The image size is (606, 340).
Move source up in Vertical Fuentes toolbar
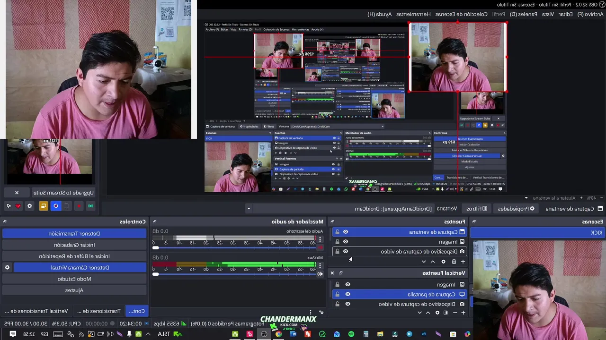428,313
